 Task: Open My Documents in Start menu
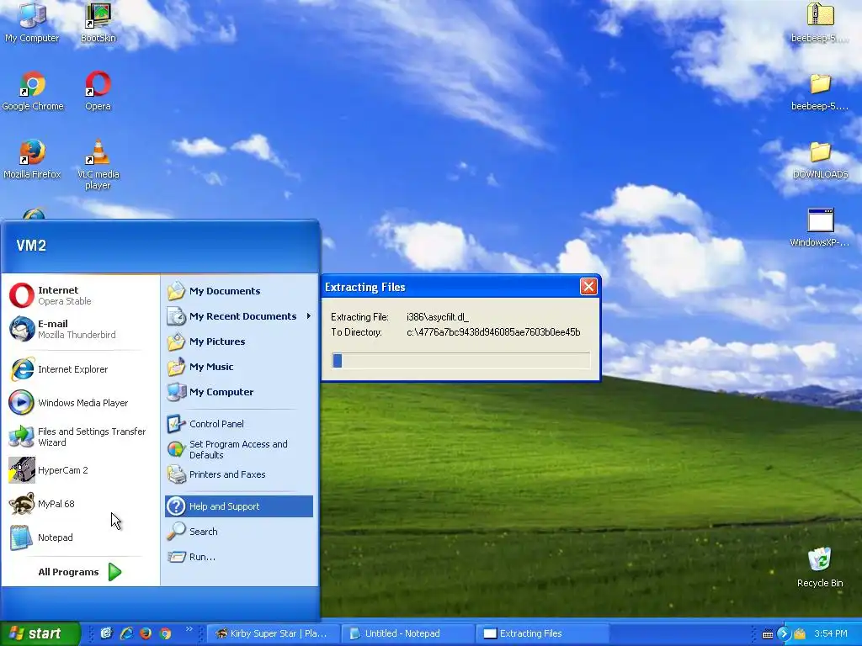239,291
